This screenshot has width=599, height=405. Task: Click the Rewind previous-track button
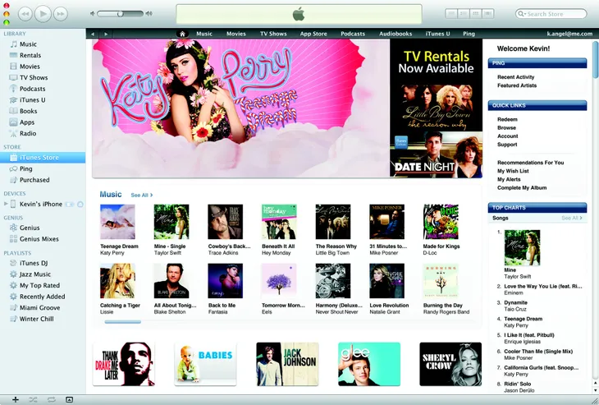coord(25,14)
